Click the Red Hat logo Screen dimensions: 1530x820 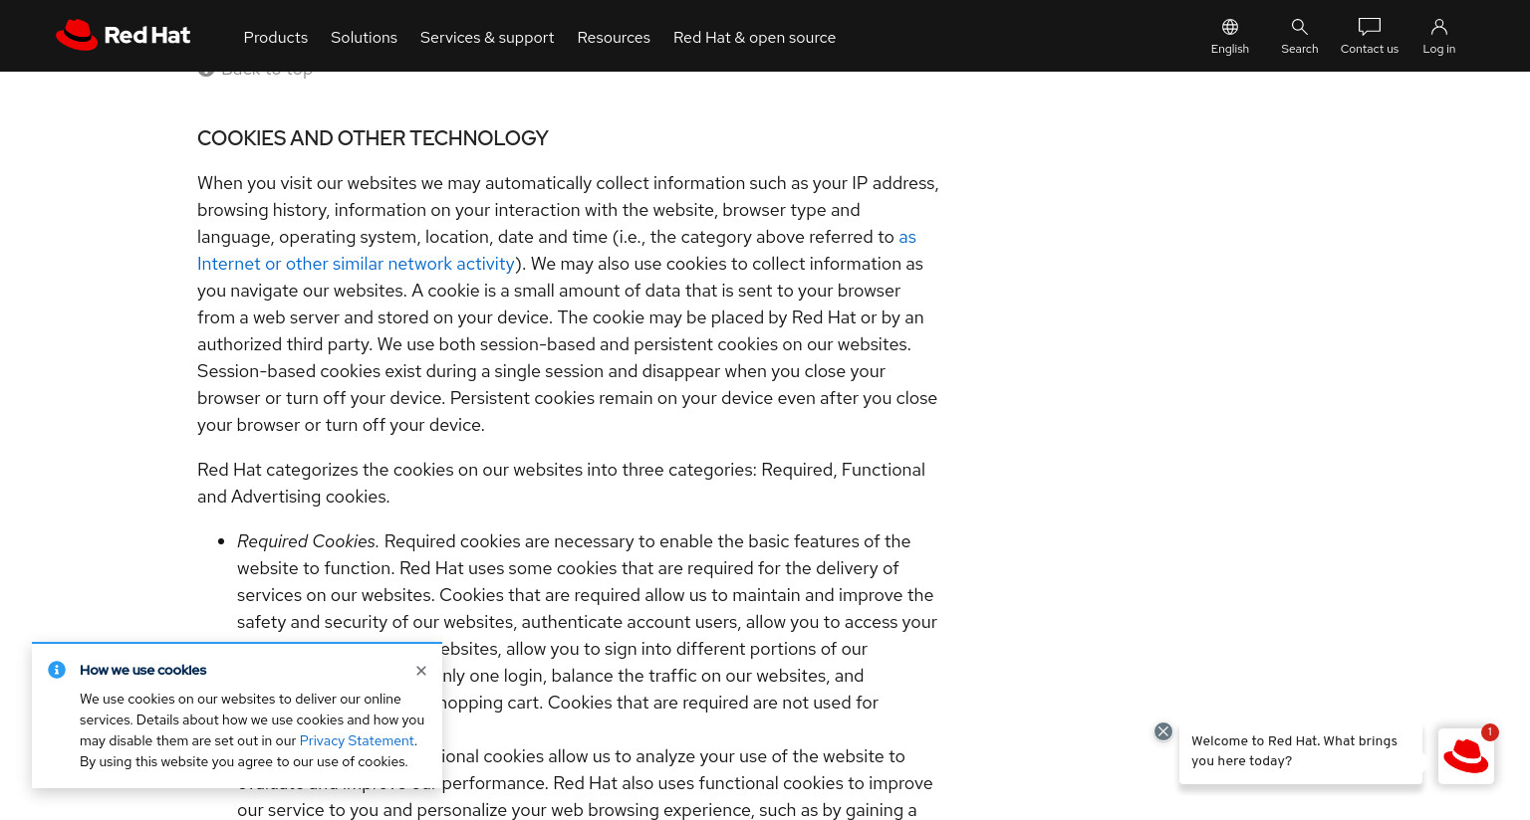tap(123, 35)
